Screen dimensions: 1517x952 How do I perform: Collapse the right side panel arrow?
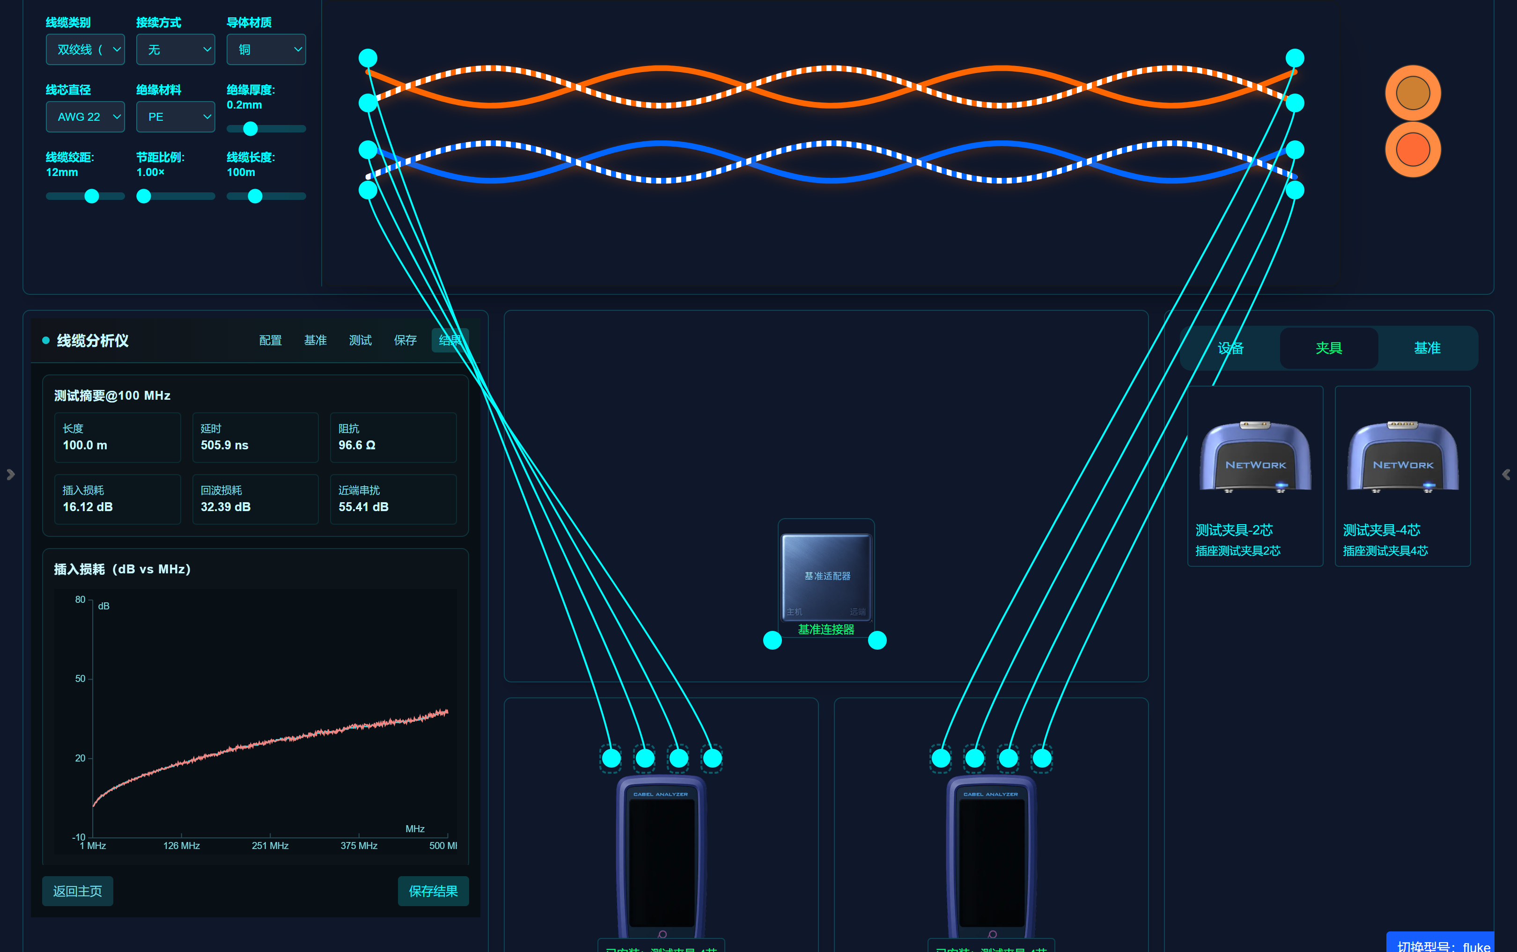pyautogui.click(x=1506, y=474)
